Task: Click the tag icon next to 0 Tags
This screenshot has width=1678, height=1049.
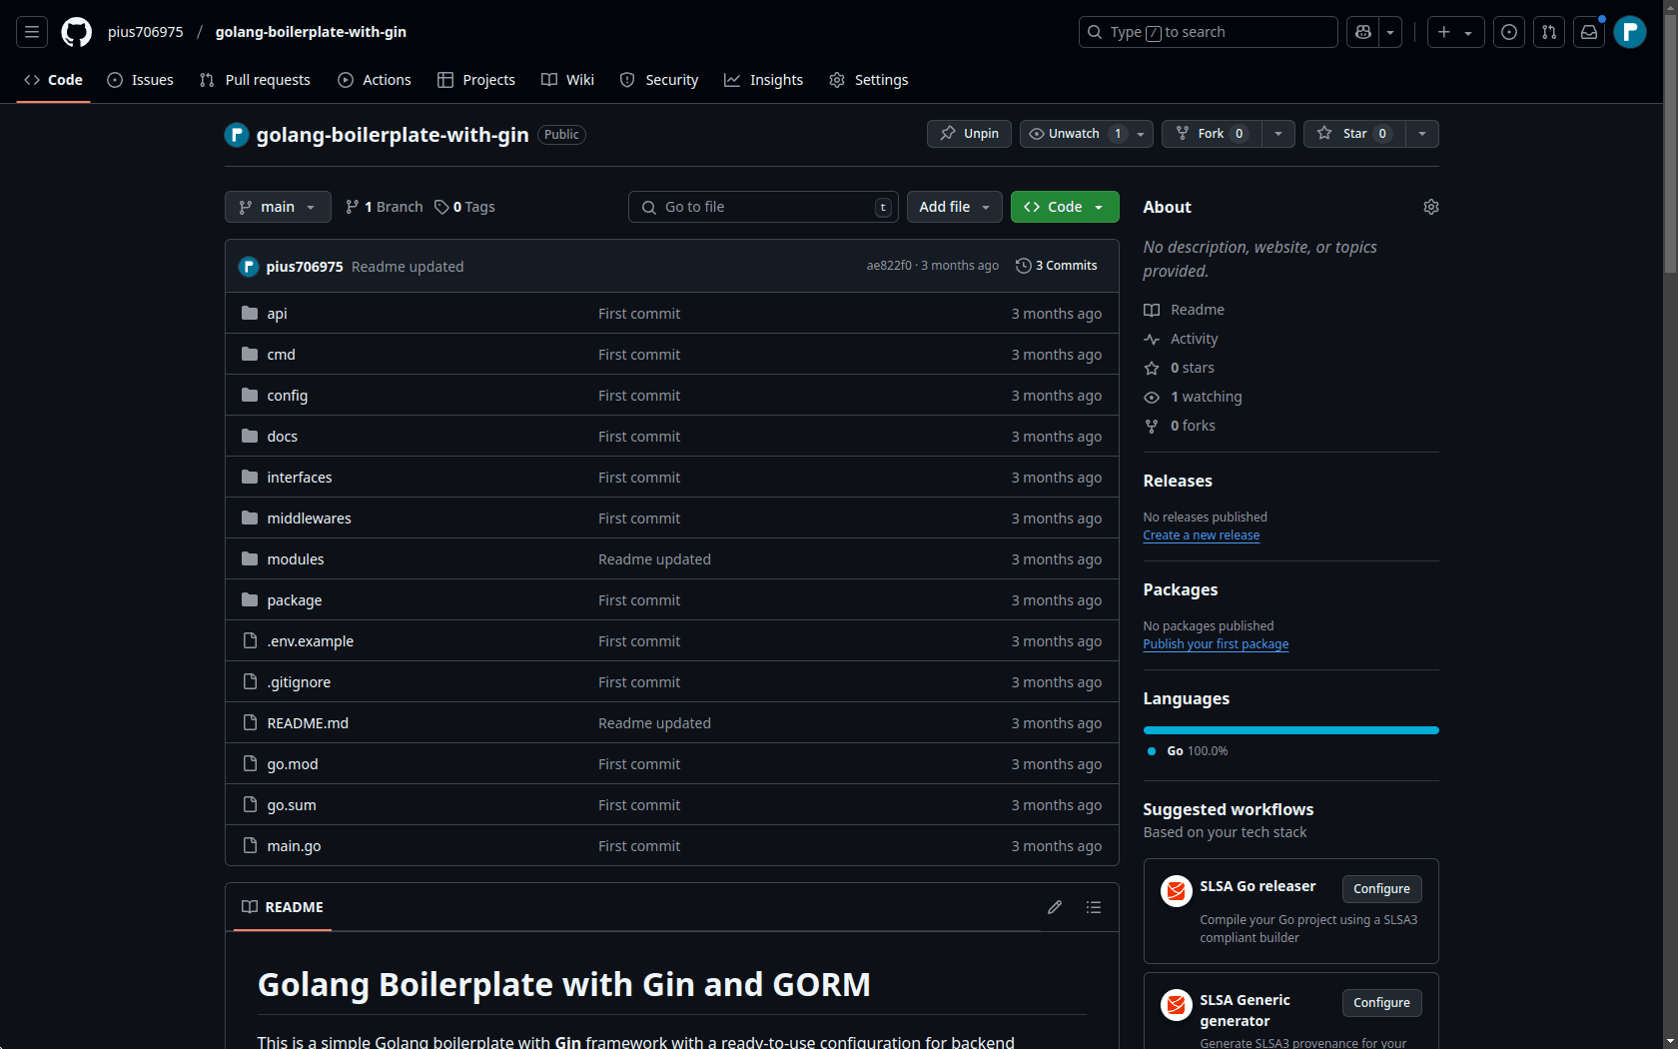Action: click(441, 207)
